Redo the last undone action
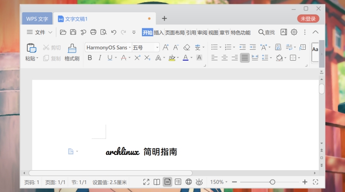Viewport: 345px width, 192px height. pos(124,32)
